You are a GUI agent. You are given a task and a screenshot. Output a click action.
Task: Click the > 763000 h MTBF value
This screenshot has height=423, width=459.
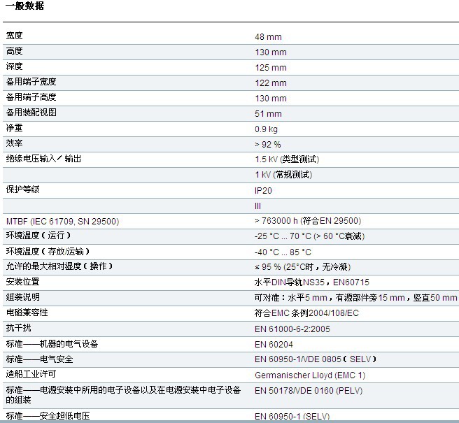307,221
